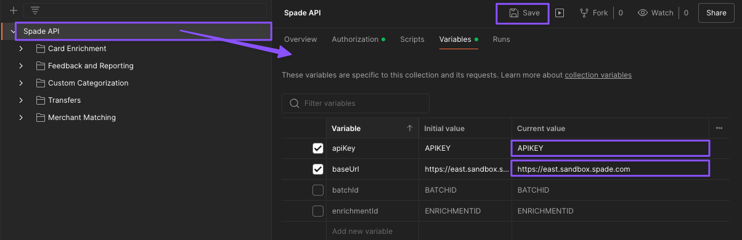Screen dimensions: 742x240
Task: Click the Fork icon
Action: click(x=584, y=12)
